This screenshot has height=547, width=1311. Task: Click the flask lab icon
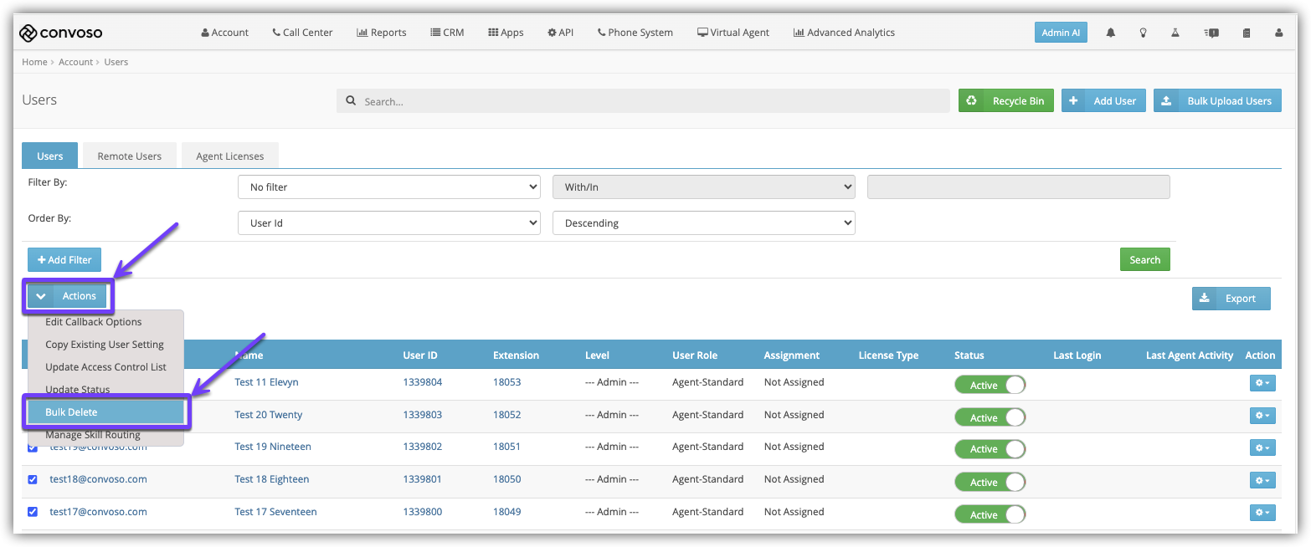(x=1175, y=33)
